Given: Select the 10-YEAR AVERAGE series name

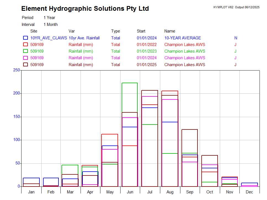Looking at the screenshot, I should pos(183,38).
